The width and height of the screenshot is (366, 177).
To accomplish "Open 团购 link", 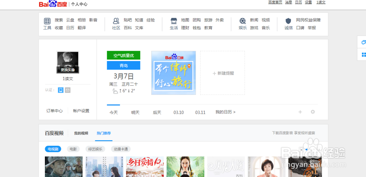I will click(197, 20).
